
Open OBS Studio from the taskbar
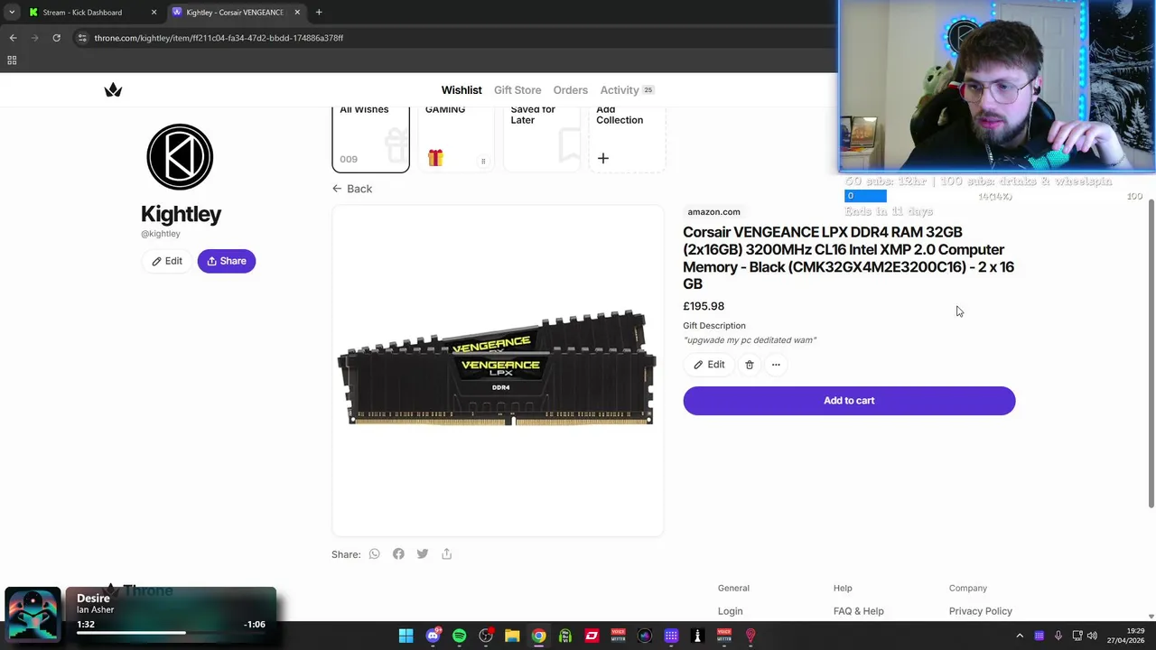[x=486, y=636]
